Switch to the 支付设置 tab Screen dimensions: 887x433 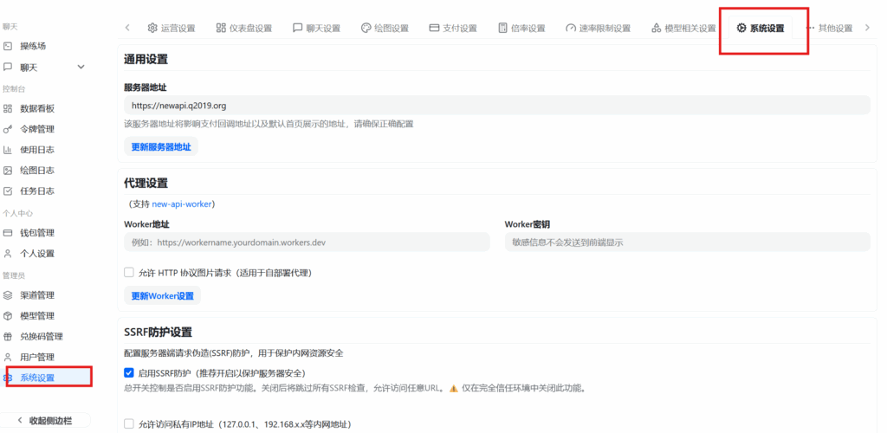[452, 28]
